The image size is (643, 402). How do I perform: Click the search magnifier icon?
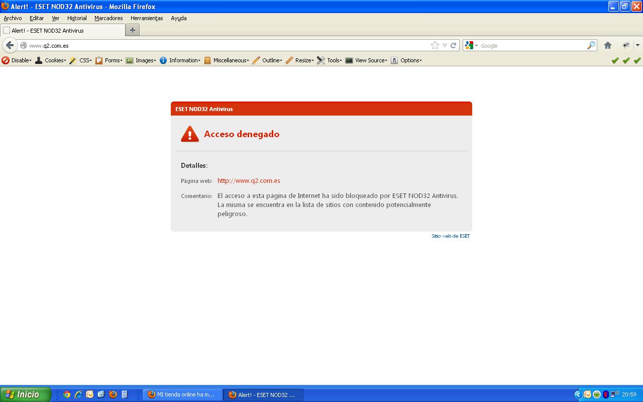click(591, 45)
